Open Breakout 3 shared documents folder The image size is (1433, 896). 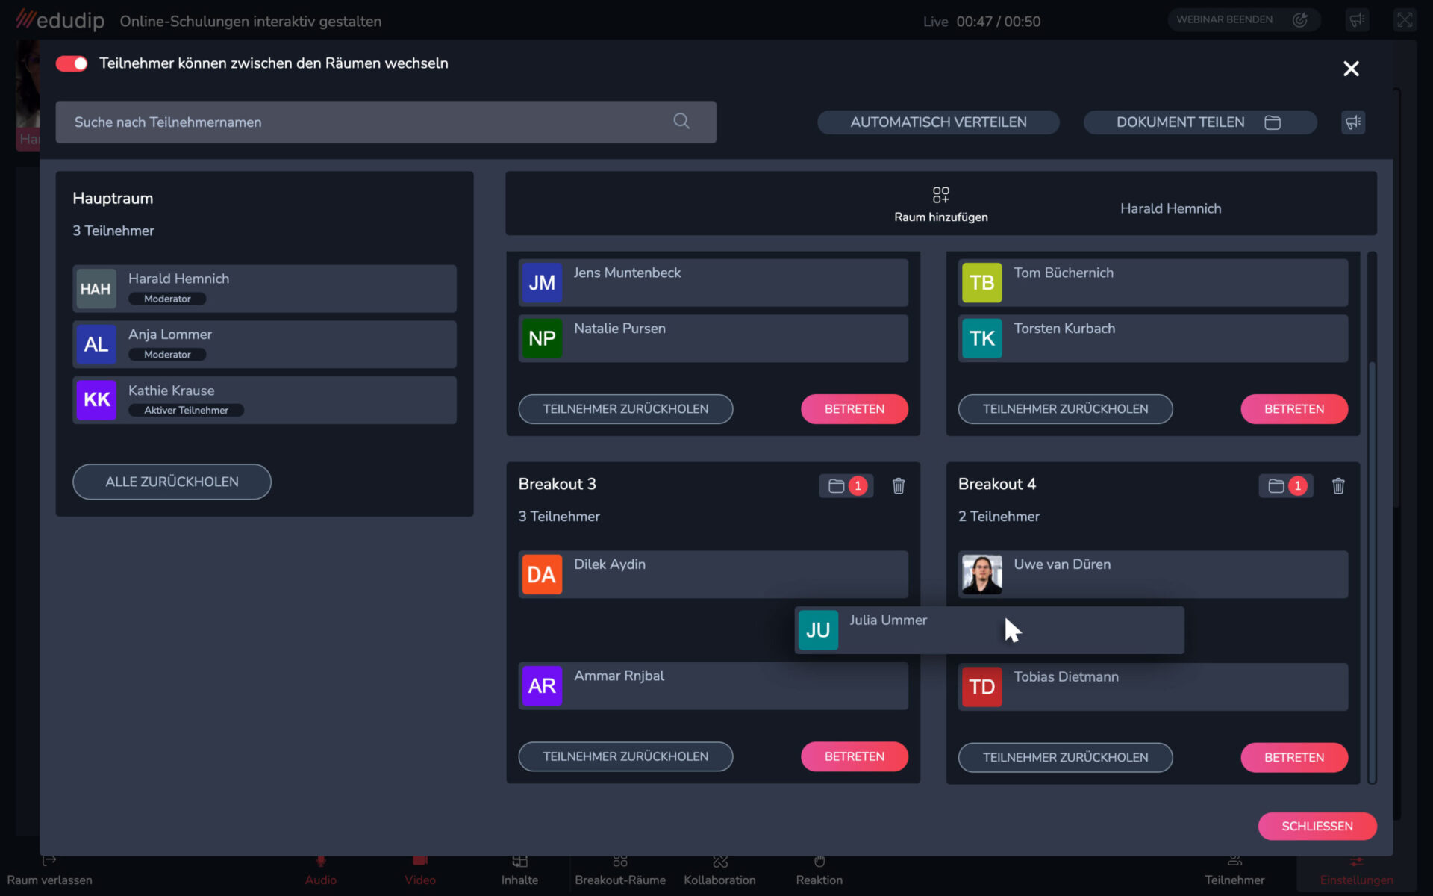coord(837,486)
